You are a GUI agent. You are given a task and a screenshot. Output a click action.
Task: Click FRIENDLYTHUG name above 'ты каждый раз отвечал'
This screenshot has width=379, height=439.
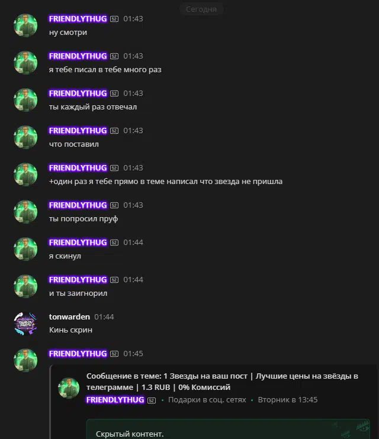[78, 93]
